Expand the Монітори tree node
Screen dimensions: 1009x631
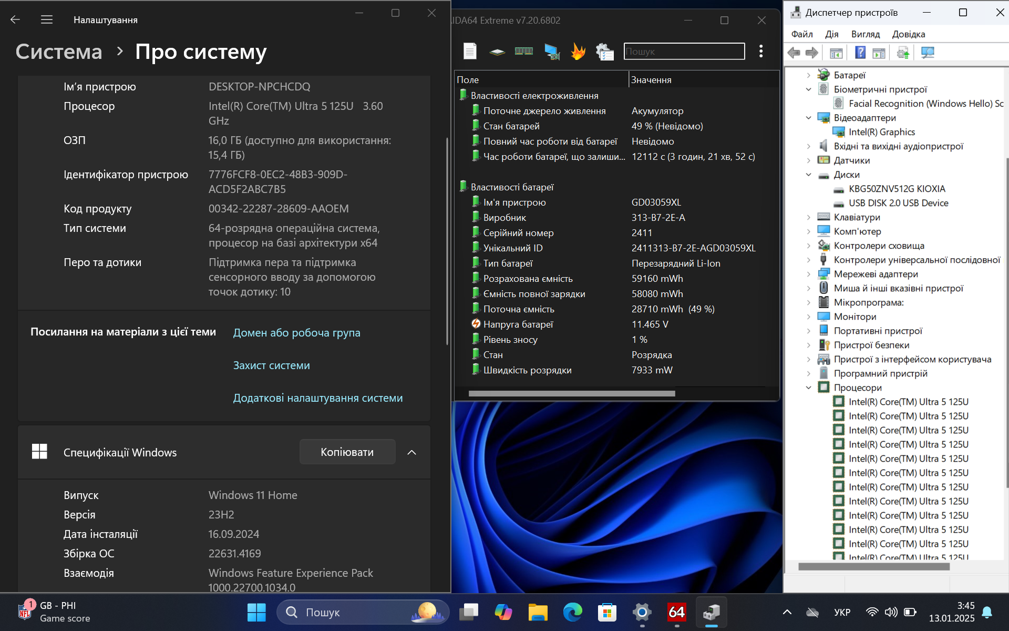point(808,317)
